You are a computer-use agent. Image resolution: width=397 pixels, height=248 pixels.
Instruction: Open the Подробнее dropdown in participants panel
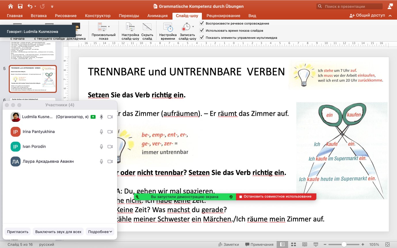(x=100, y=232)
